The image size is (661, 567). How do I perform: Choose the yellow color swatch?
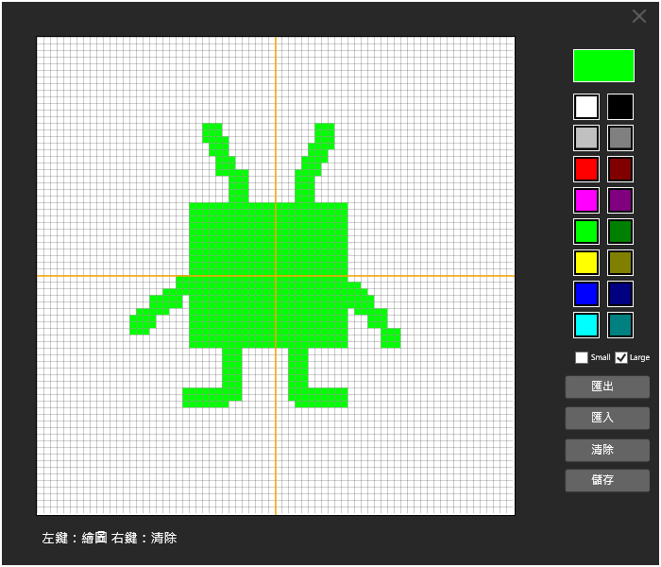click(586, 263)
